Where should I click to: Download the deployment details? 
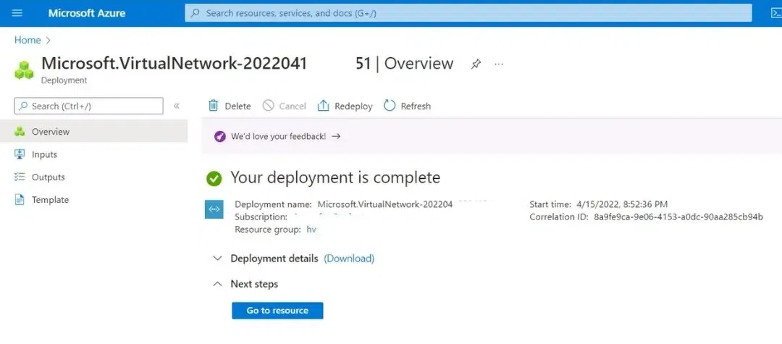pyautogui.click(x=349, y=259)
